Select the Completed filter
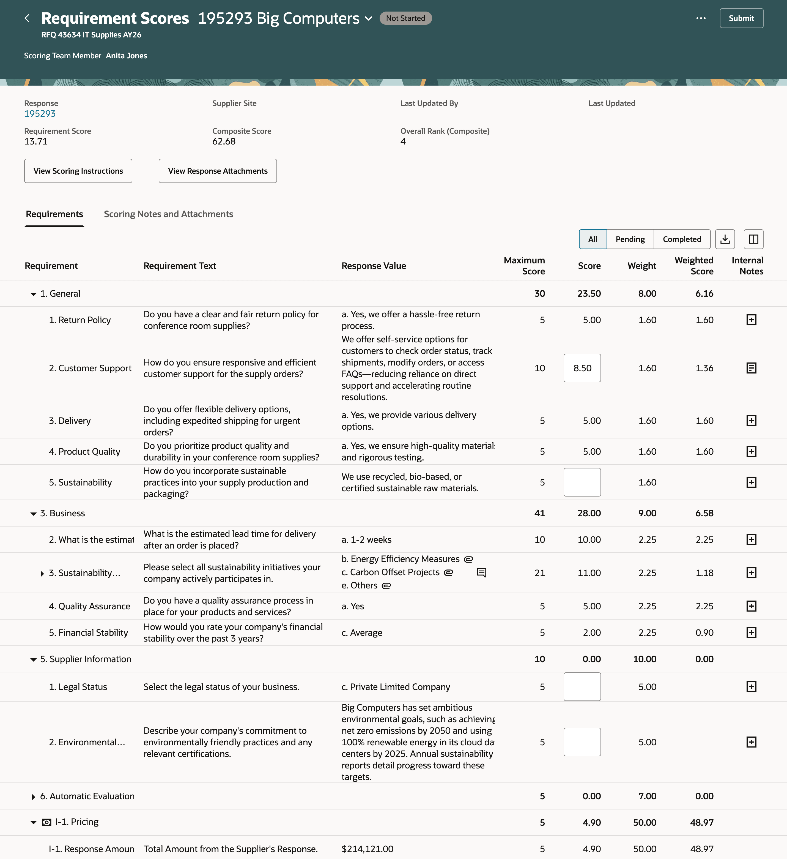Image resolution: width=787 pixels, height=859 pixels. [x=682, y=239]
